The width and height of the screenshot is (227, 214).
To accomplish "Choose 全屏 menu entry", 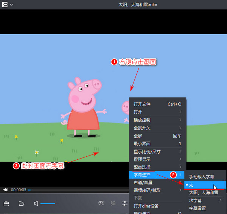I will [157, 136].
